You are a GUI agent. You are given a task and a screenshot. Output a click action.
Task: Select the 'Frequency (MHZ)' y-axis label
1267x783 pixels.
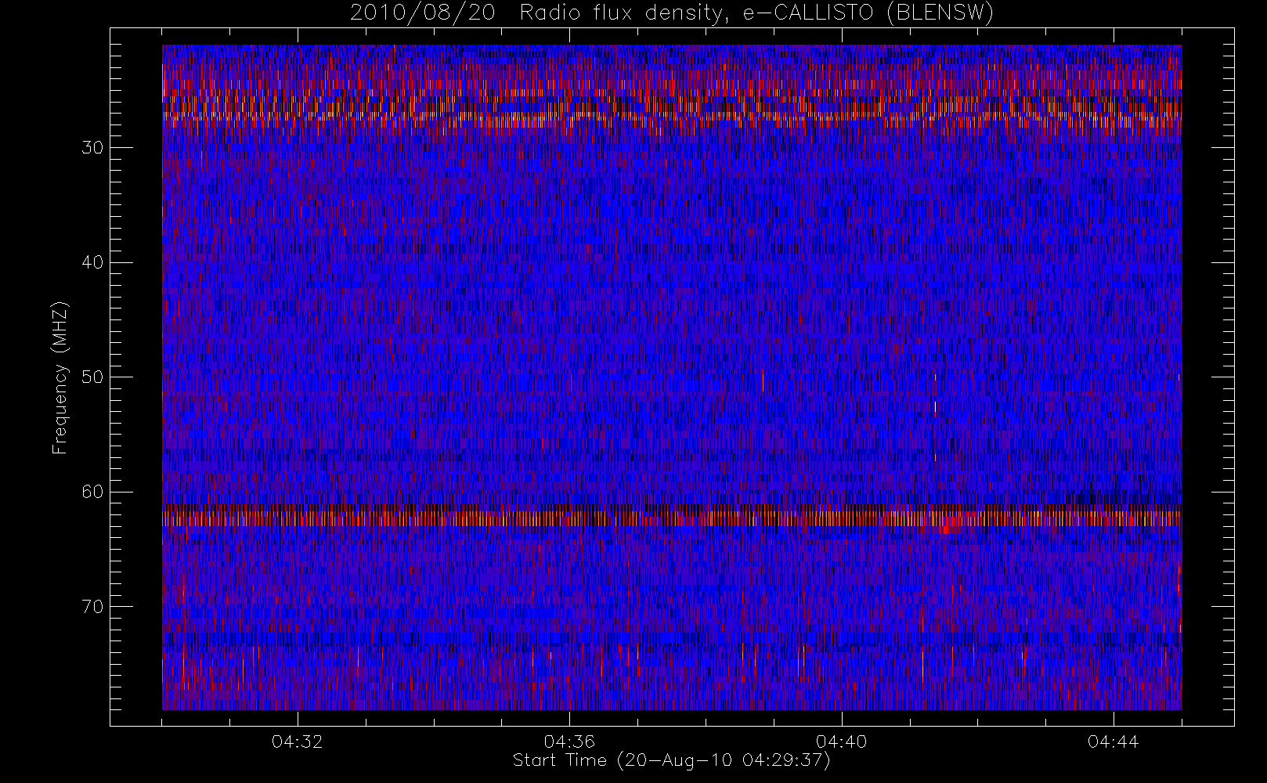60,377
